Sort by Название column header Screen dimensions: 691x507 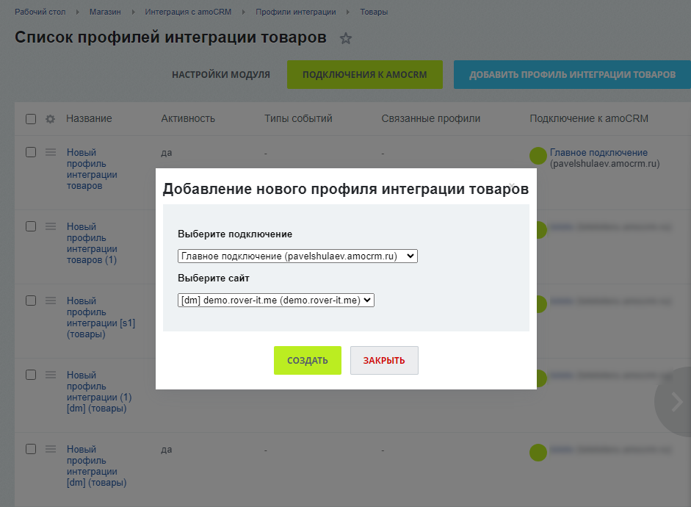pos(89,118)
